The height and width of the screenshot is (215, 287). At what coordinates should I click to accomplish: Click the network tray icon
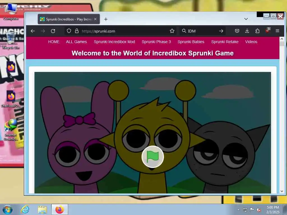(245, 210)
